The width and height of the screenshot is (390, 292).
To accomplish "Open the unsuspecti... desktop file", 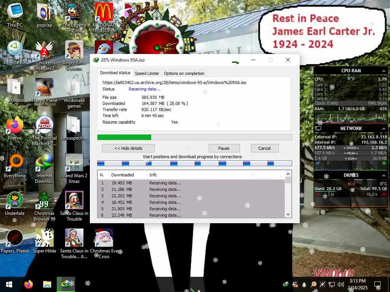I will coord(74,128).
